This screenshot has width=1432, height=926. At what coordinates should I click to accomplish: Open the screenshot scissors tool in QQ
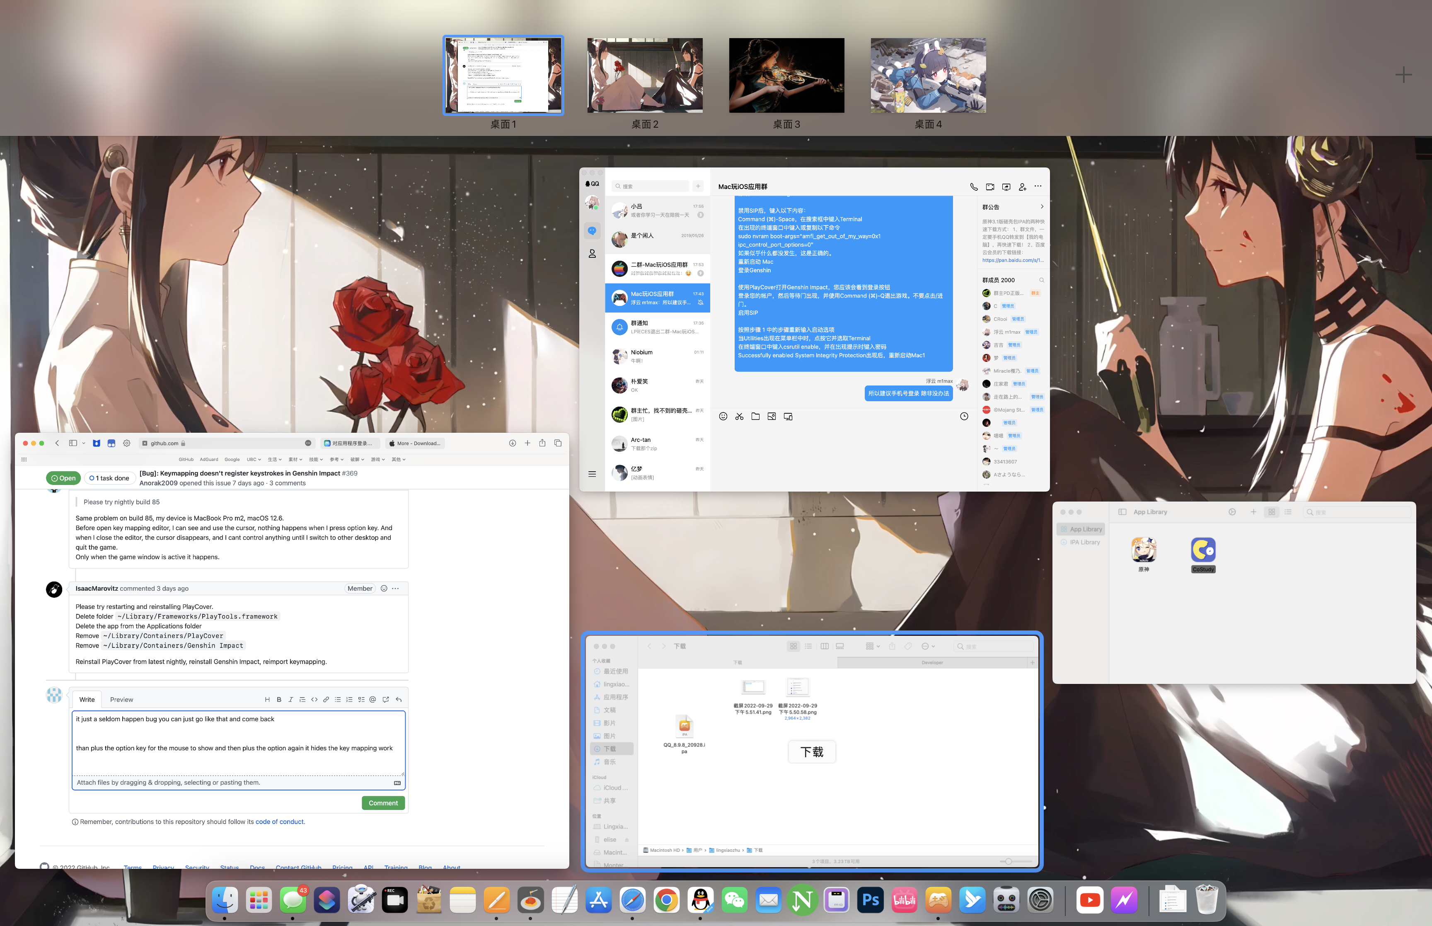pyautogui.click(x=739, y=416)
